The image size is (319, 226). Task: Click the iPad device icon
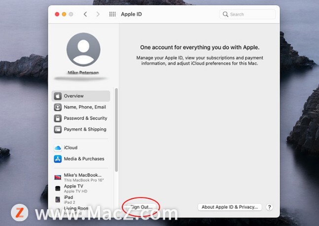coord(58,199)
